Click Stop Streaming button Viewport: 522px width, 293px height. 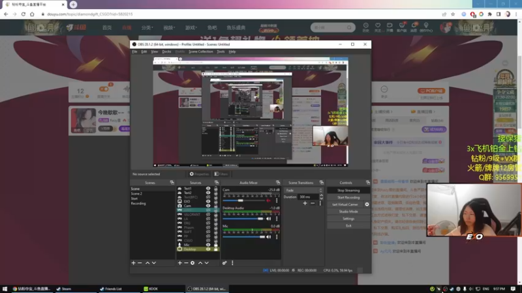[x=348, y=190]
